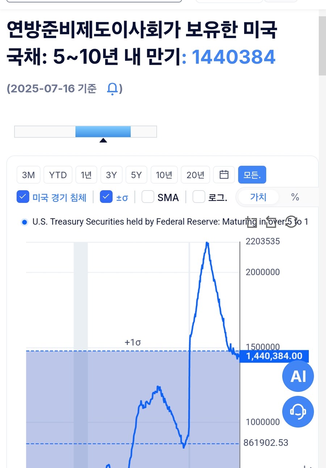Image resolution: width=326 pixels, height=468 pixels.
Task: Select the 가치 display mode
Action: [258, 197]
